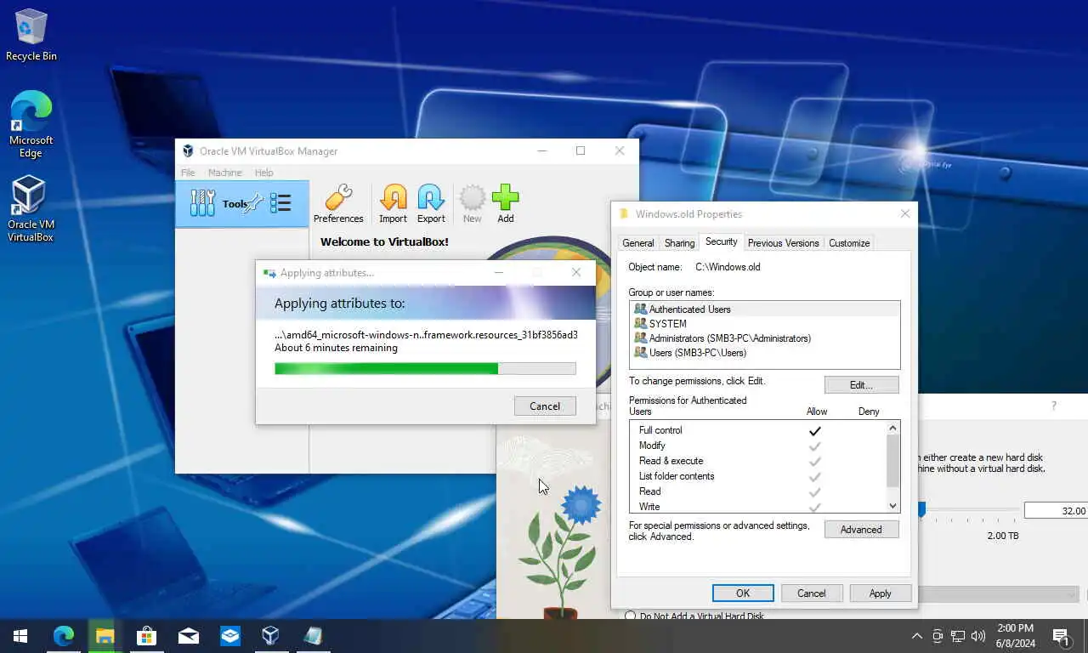Click the Write permission row
The image size is (1088, 653).
pyautogui.click(x=758, y=507)
